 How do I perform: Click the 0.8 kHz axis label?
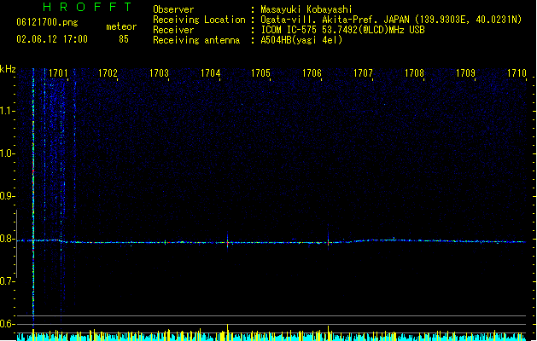click(x=7, y=239)
